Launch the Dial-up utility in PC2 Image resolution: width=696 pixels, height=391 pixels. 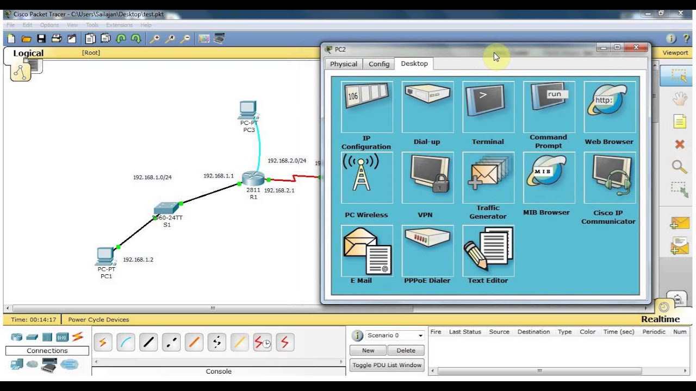point(427,107)
